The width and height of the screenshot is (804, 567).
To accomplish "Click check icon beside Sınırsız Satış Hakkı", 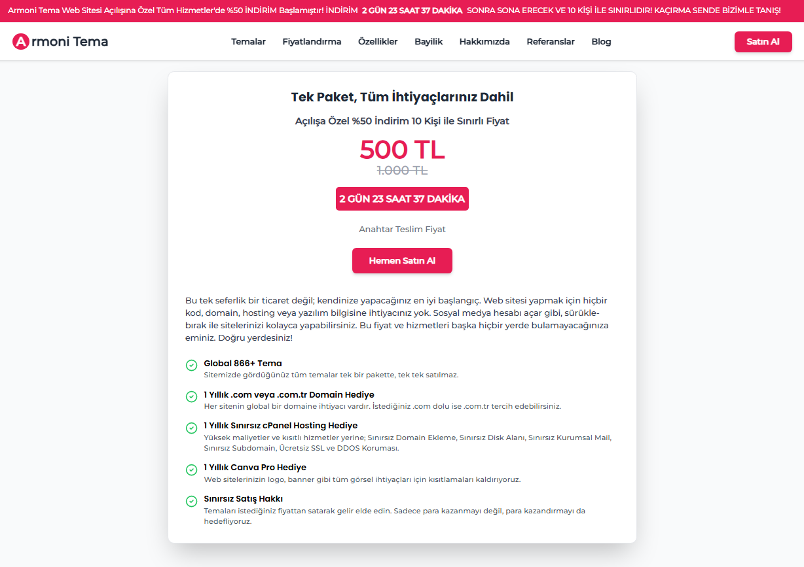I will (x=192, y=501).
